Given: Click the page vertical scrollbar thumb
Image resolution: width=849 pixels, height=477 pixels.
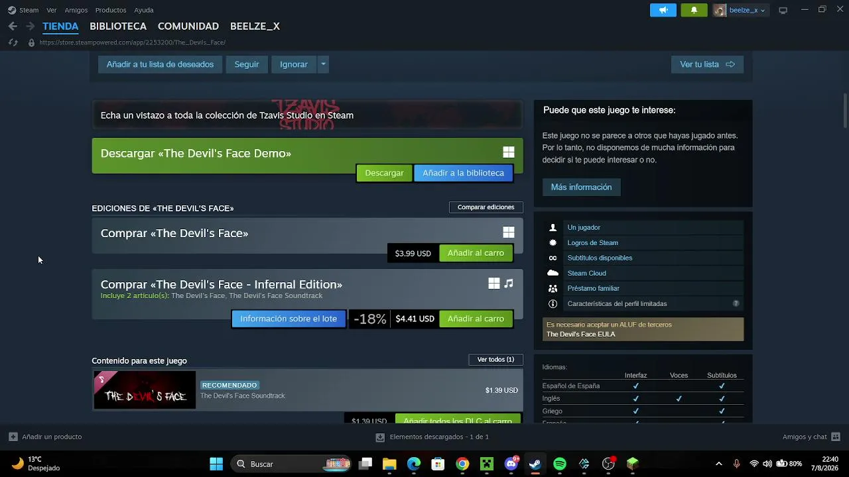Looking at the screenshot, I should click(845, 111).
